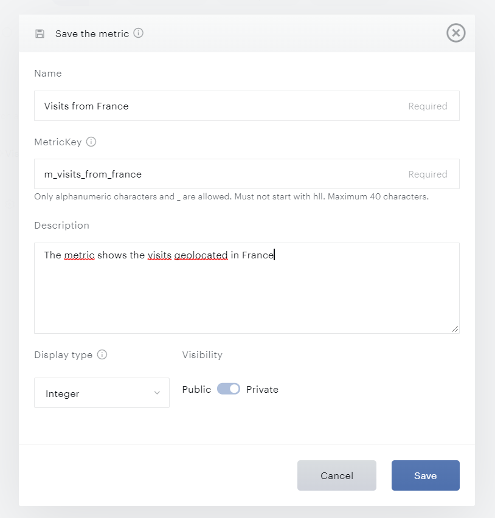Click info icon beside Save the metric title
This screenshot has height=518, width=495.
[x=139, y=33]
